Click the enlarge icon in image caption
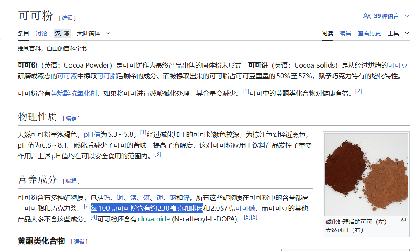The width and height of the screenshot is (415, 251). [403, 220]
